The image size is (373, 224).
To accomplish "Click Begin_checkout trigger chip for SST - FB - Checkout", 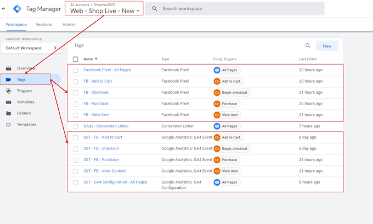I will [231, 149].
